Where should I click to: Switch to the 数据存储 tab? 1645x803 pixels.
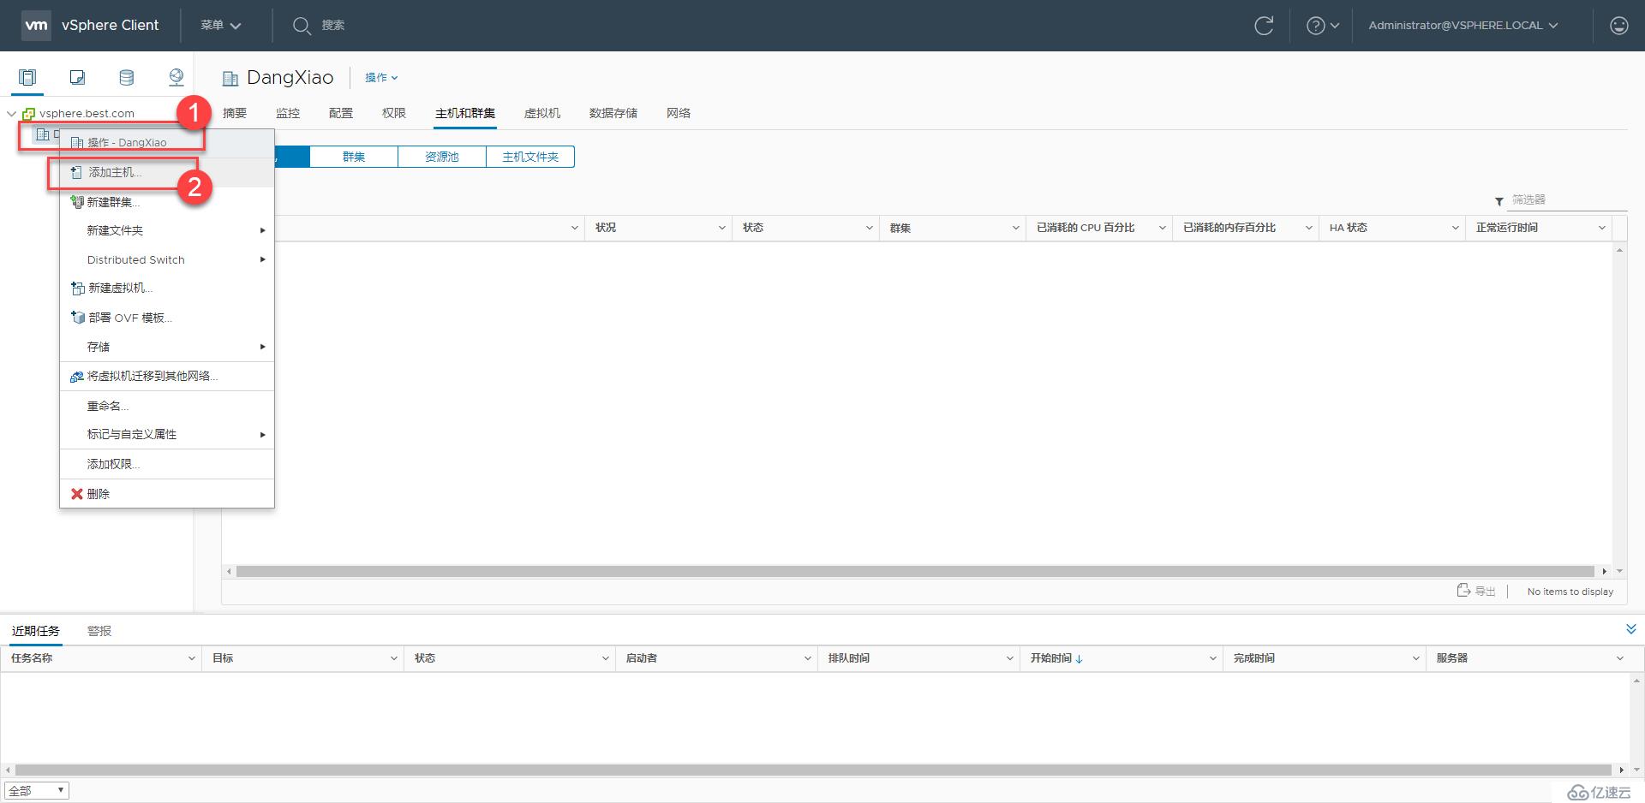coord(613,113)
